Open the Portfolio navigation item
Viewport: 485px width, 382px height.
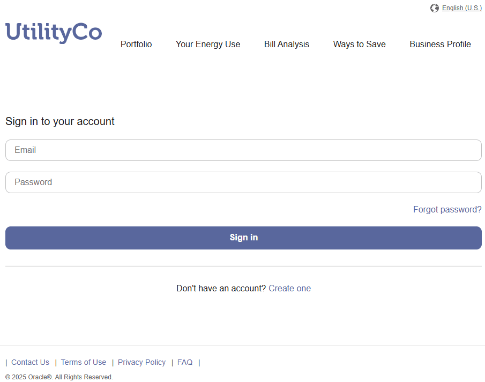tap(136, 45)
